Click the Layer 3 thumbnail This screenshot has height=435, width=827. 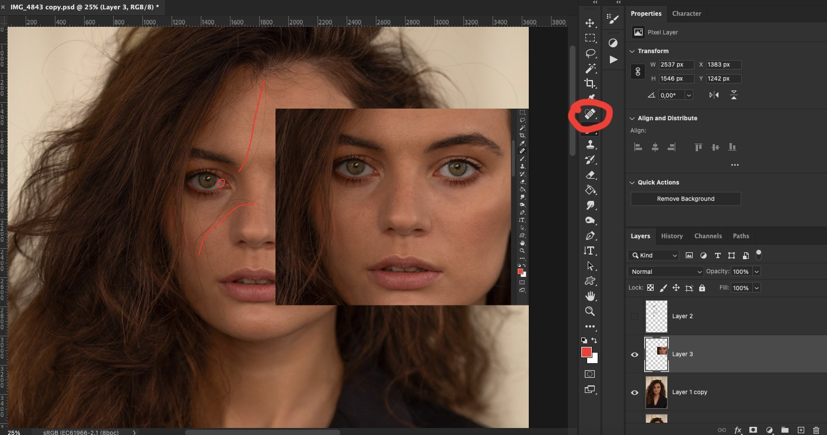coord(656,354)
